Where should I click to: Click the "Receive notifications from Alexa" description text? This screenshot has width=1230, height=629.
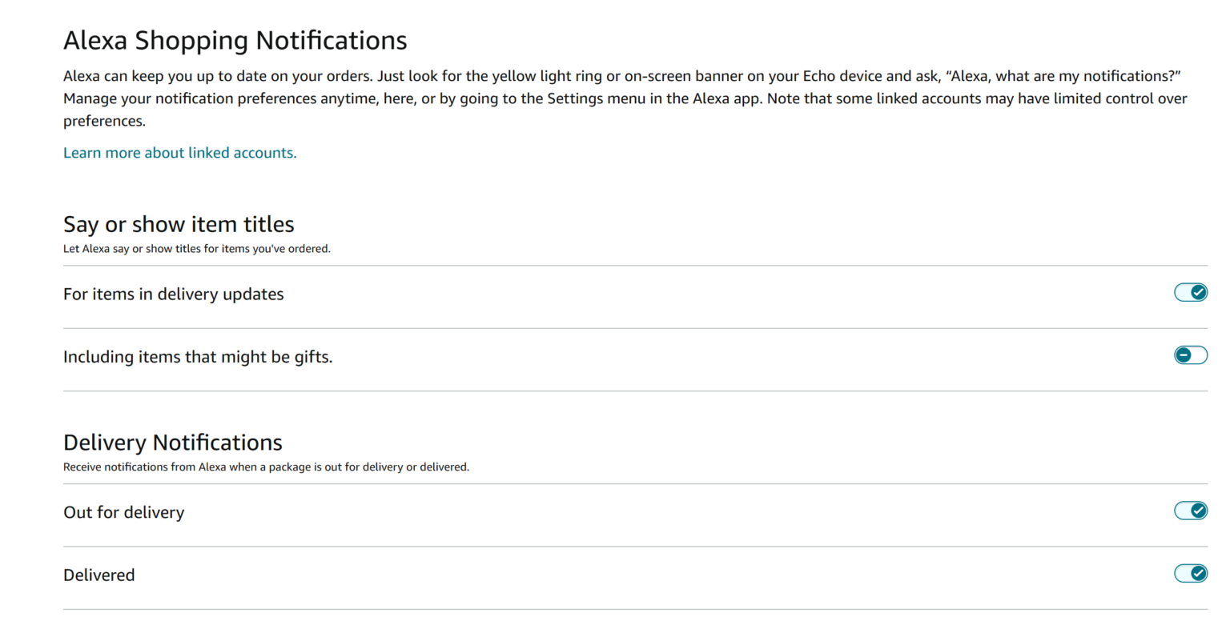266,467
